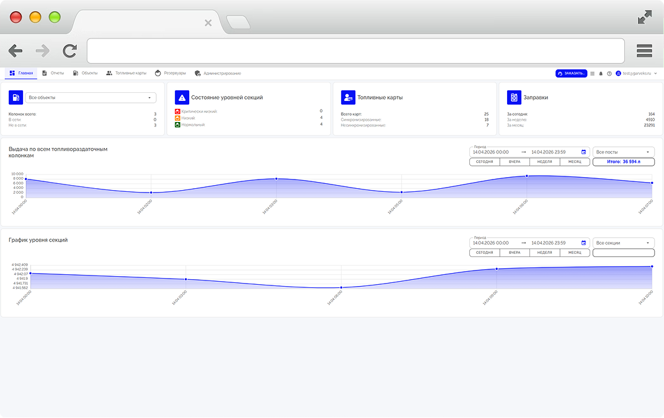The width and height of the screenshot is (664, 418).
Task: Switch dispensing chart period to НЕДЕЛЯ
Action: [544, 162]
